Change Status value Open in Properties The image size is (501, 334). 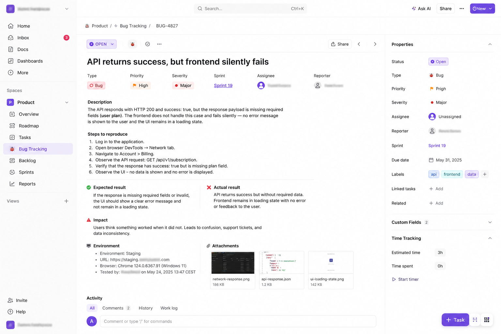tap(438, 62)
